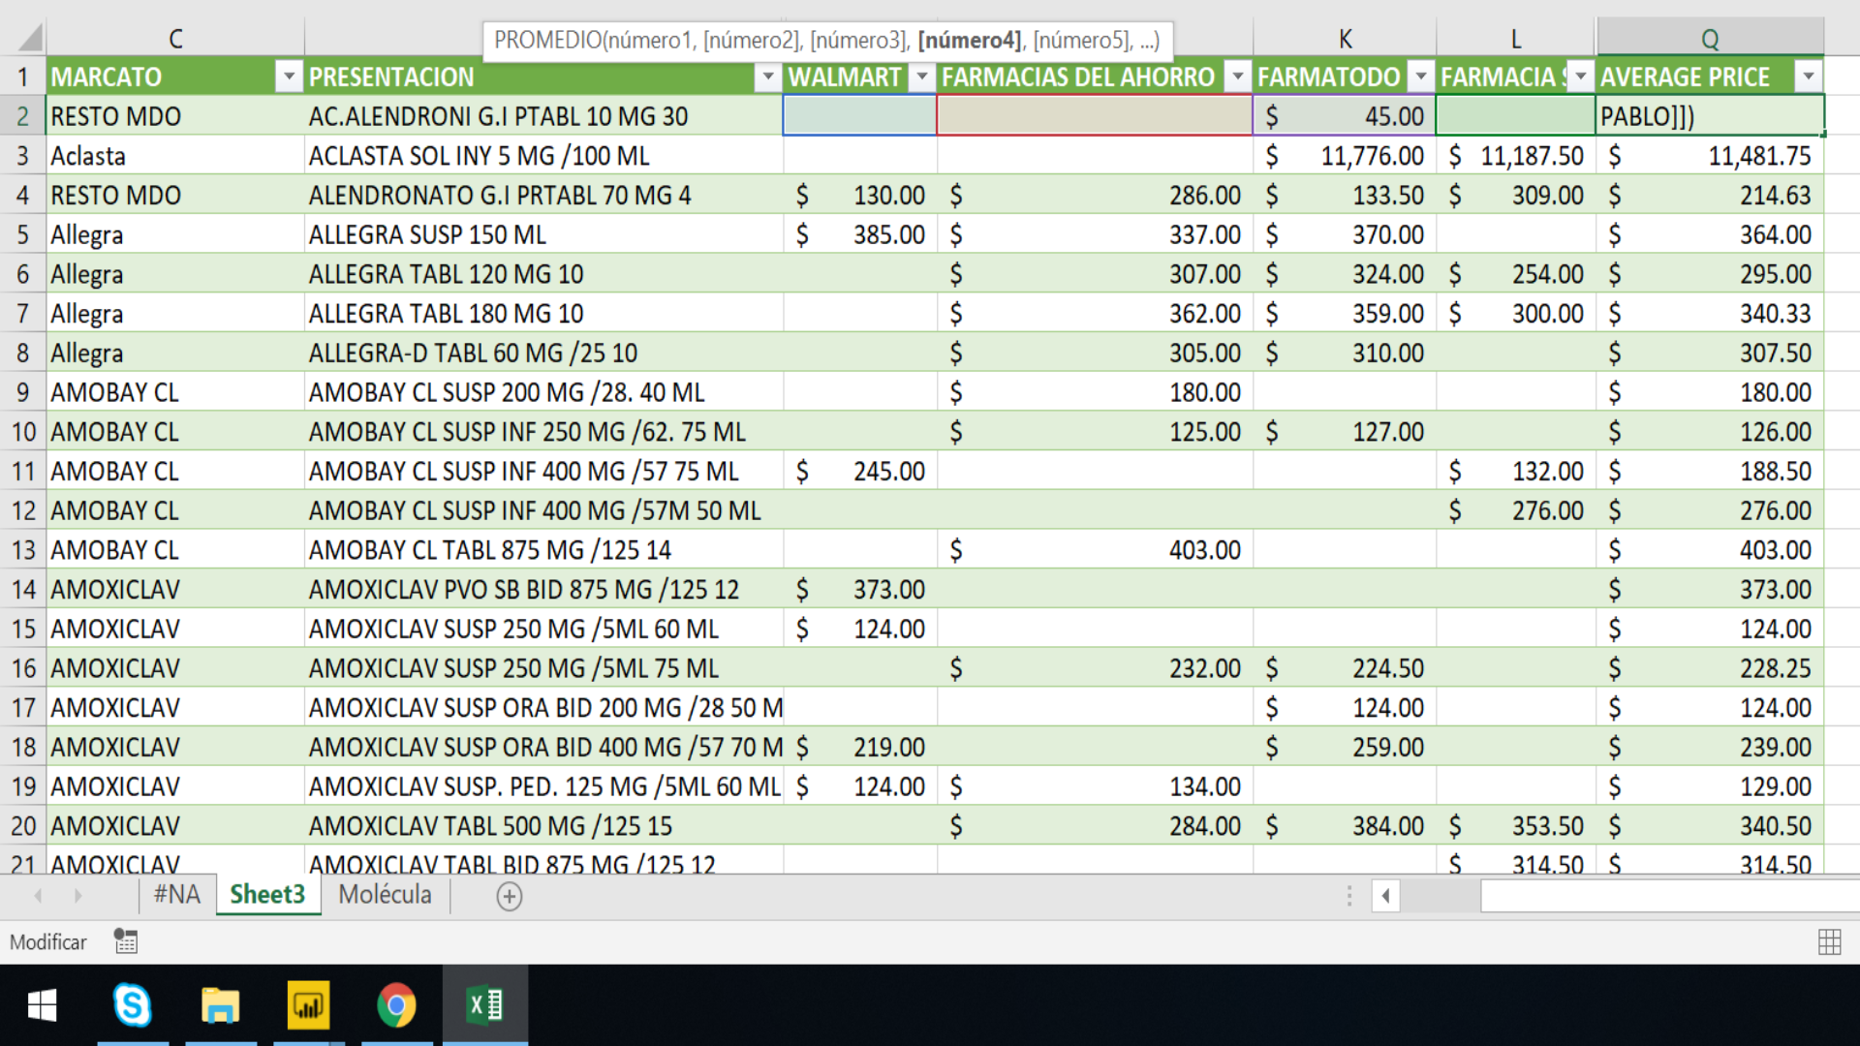Select the ALLEGRA SUSP 150 ML cell
Image resolution: width=1860 pixels, height=1046 pixels.
(x=543, y=234)
